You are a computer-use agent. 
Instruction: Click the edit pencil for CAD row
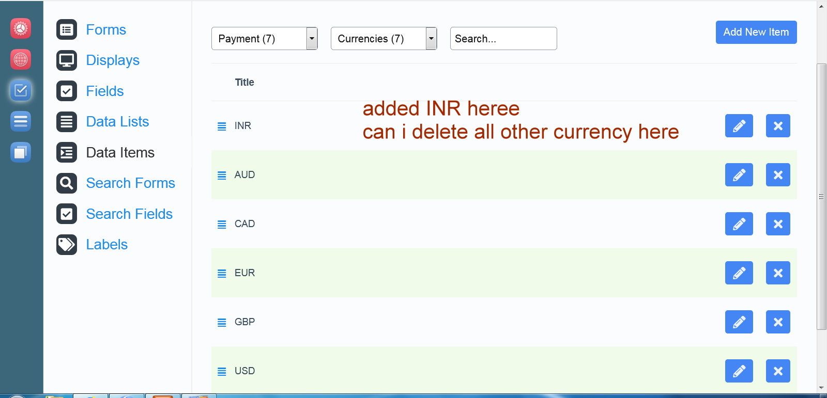739,224
